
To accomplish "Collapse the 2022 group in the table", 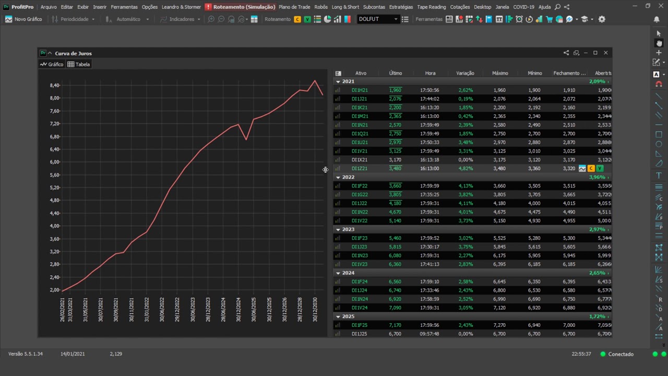I will (338, 177).
